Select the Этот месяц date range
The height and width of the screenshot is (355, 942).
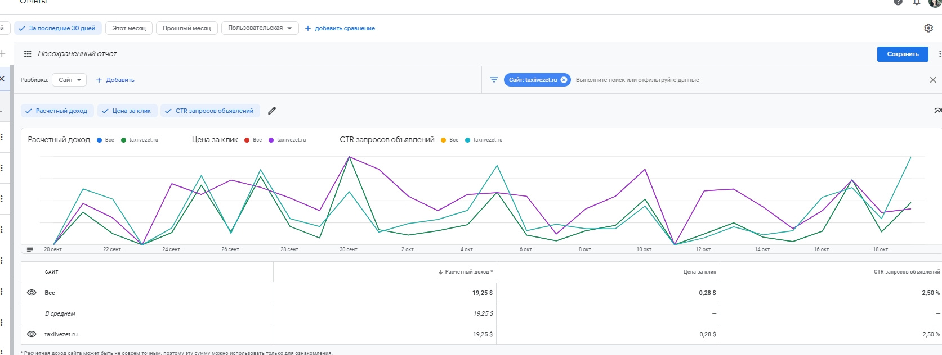tap(128, 28)
